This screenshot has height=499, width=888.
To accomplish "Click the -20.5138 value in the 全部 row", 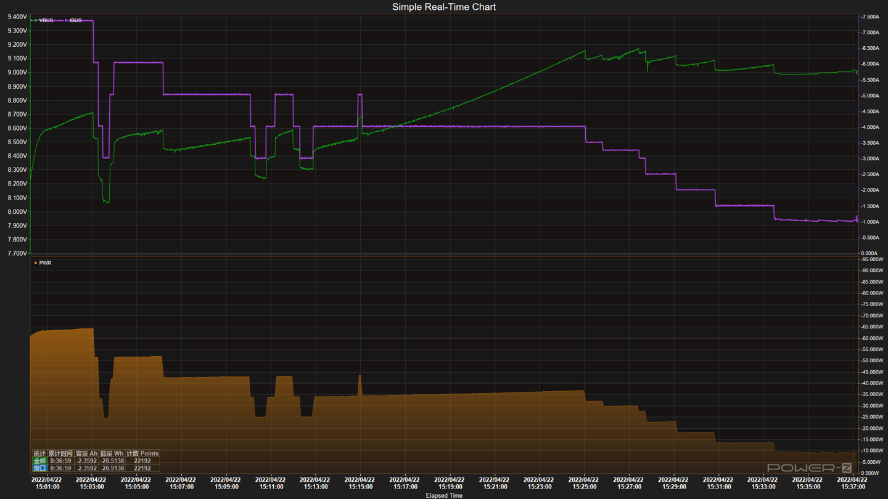I will click(112, 461).
